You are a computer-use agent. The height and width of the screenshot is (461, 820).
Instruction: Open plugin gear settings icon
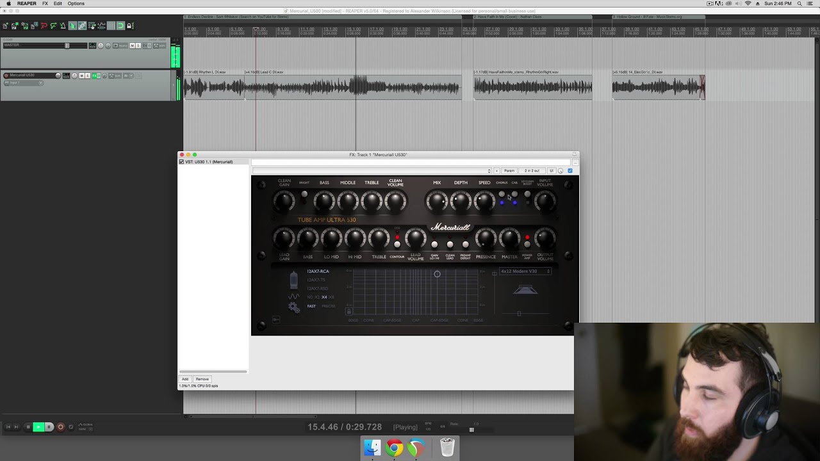pyautogui.click(x=294, y=307)
